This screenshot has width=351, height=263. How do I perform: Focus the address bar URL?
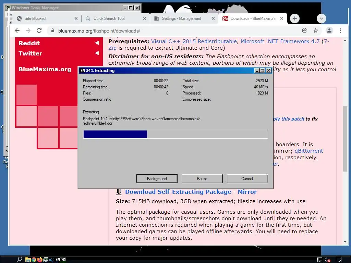pos(99,31)
